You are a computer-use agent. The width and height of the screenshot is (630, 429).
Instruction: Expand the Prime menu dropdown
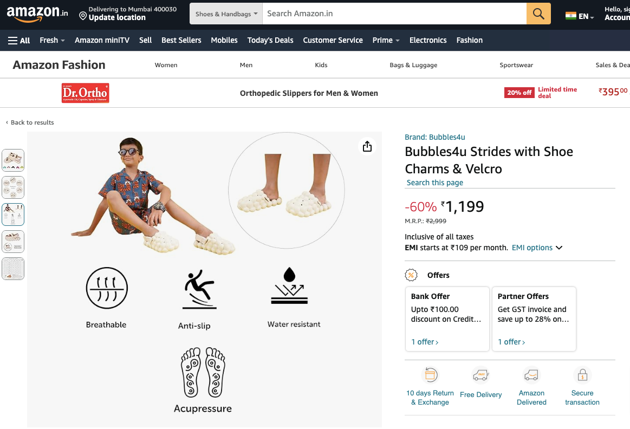click(x=386, y=40)
